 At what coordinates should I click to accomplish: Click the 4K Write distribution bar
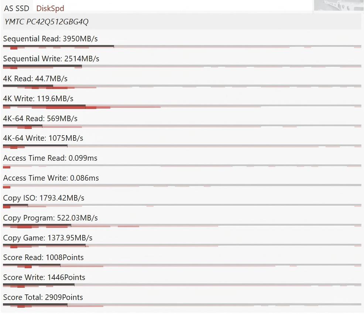182,107
